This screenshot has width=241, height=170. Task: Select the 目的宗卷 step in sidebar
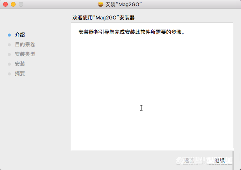pos(25,45)
